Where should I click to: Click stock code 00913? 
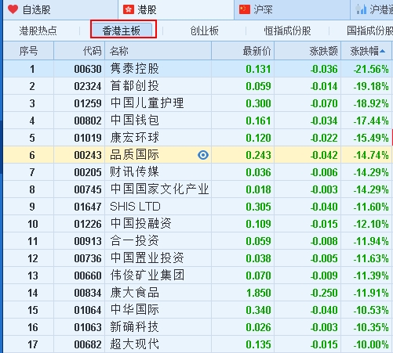tap(88, 241)
